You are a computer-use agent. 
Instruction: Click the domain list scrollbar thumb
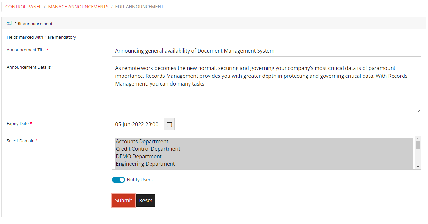pyautogui.click(x=418, y=146)
